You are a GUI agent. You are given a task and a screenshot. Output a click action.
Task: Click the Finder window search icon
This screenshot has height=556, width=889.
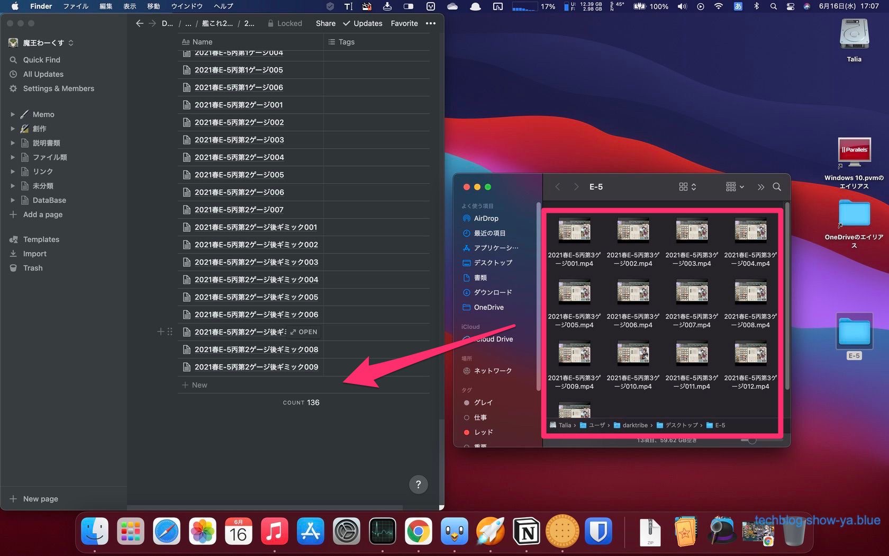click(777, 187)
